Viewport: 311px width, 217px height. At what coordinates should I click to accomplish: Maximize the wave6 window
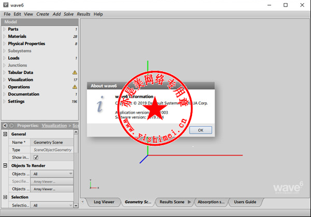286,5
